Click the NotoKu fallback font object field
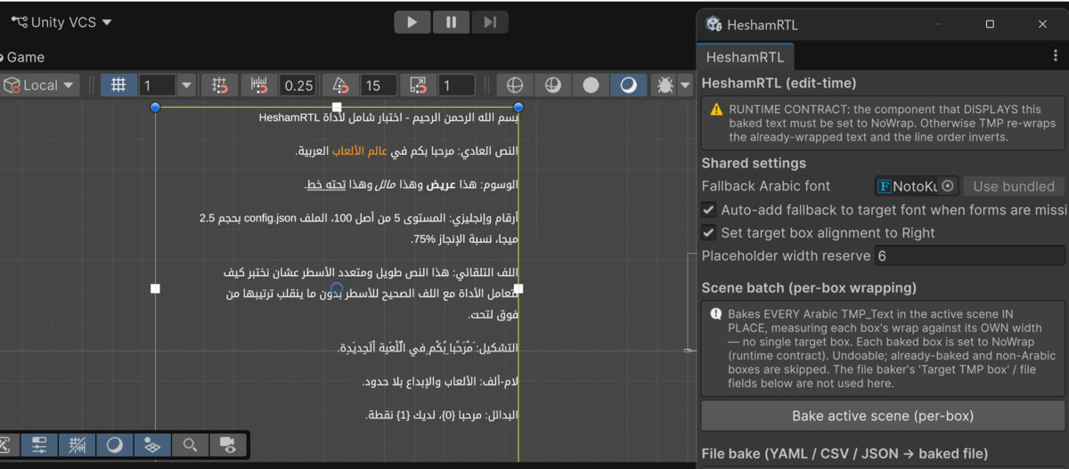This screenshot has width=1069, height=469. click(x=917, y=186)
